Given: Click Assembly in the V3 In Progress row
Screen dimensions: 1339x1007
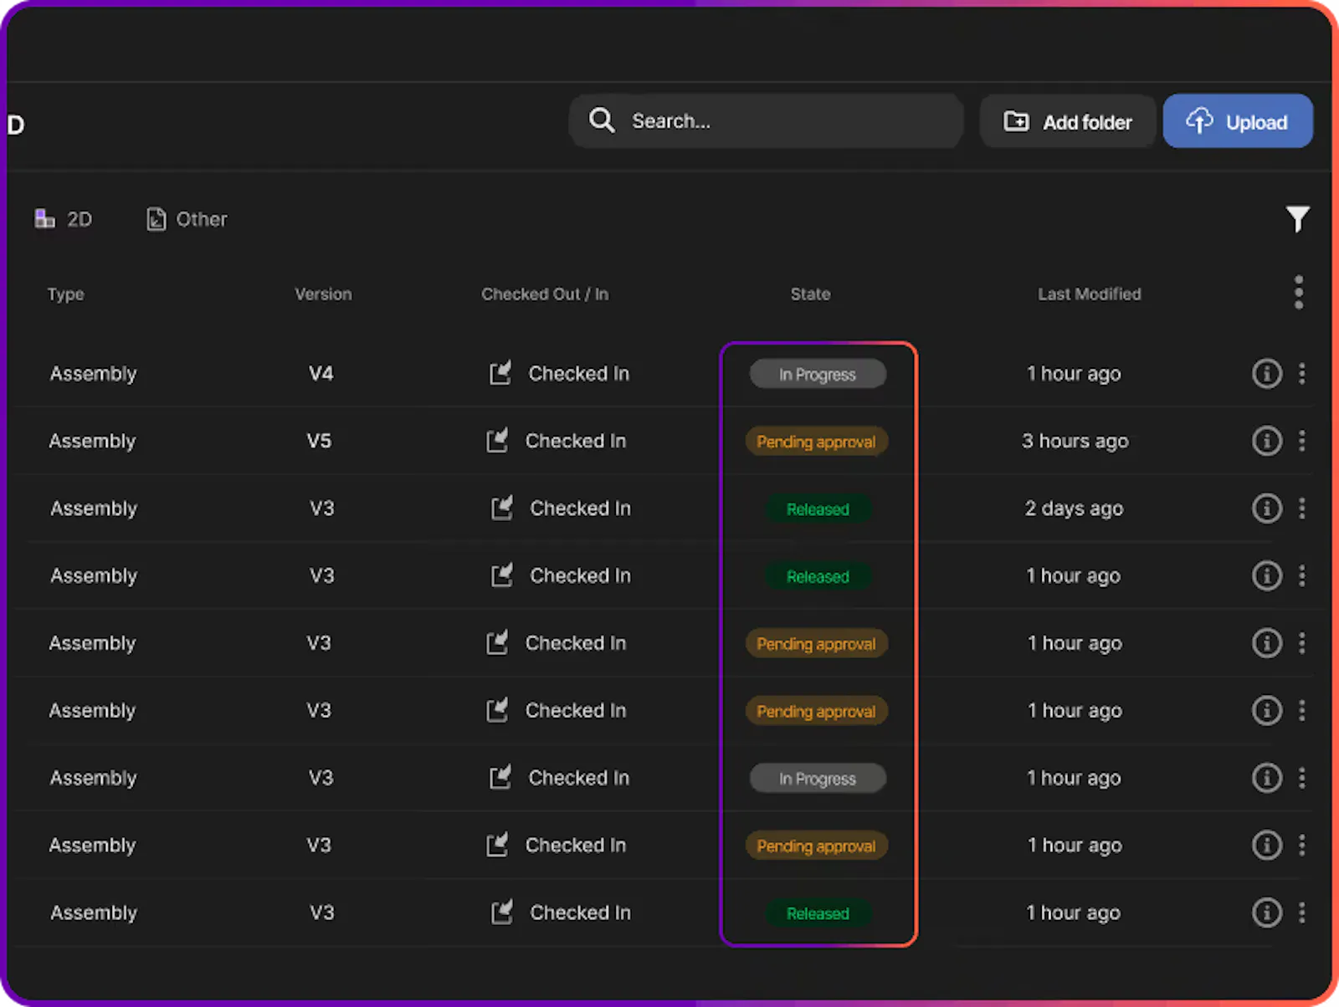Looking at the screenshot, I should (x=93, y=779).
